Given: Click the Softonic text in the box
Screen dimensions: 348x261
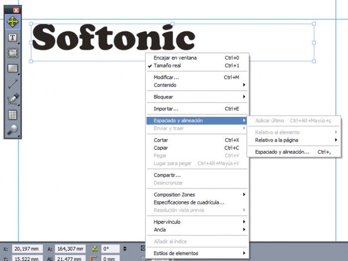Looking at the screenshot, I should [114, 37].
